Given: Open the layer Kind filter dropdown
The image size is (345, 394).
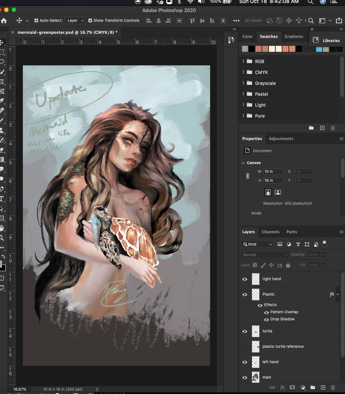Looking at the screenshot, I should click(x=257, y=244).
